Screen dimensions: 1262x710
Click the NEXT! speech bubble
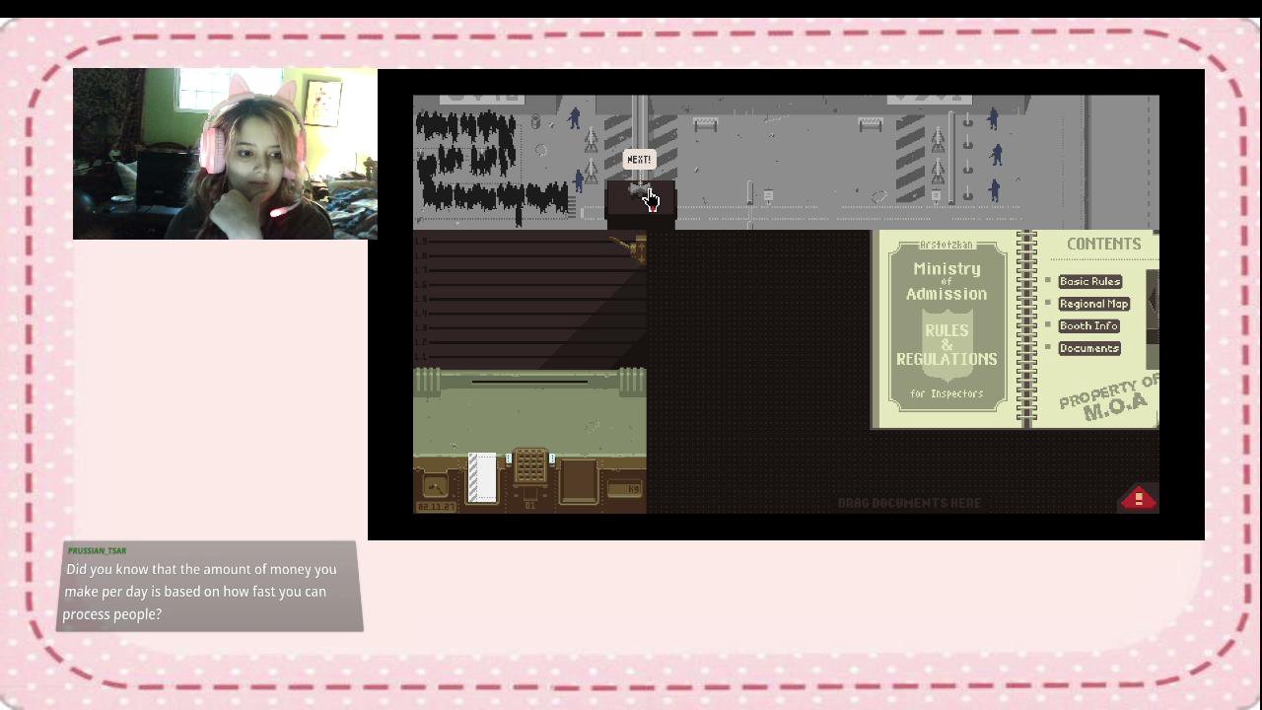click(639, 160)
